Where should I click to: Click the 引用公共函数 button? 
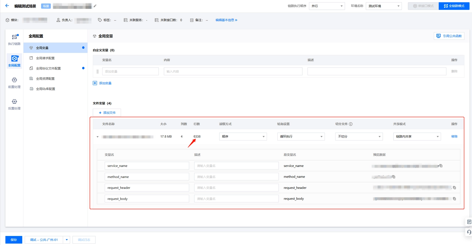click(449, 36)
